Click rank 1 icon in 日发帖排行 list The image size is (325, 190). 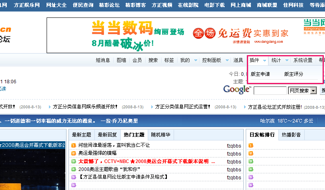coord(251,146)
